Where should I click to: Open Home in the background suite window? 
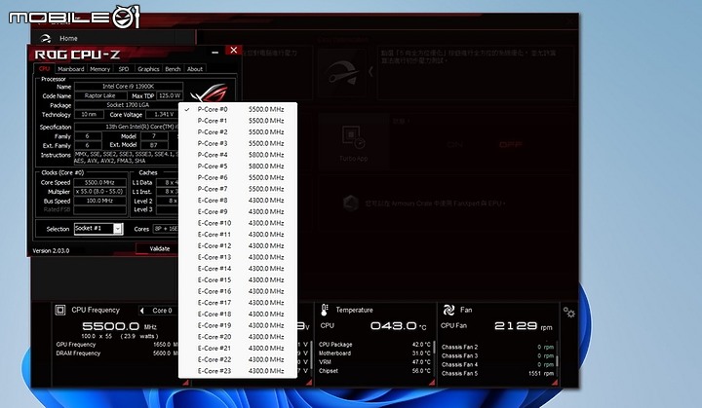click(x=68, y=39)
